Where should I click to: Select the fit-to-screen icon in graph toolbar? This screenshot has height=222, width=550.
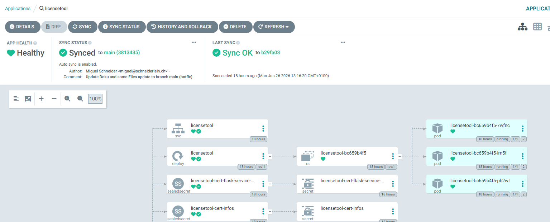coord(28,98)
